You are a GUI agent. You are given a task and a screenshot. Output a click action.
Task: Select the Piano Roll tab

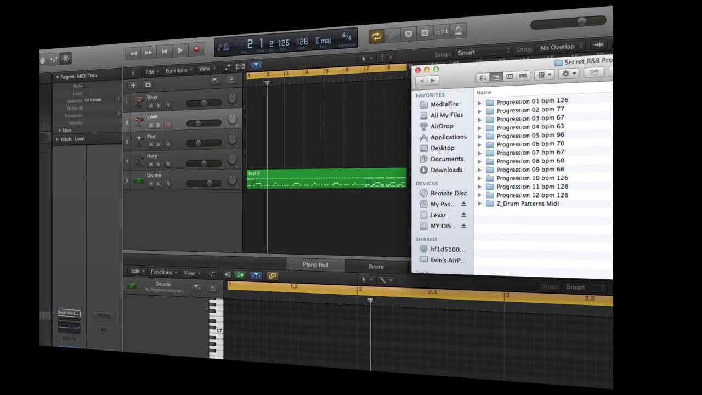pos(315,265)
